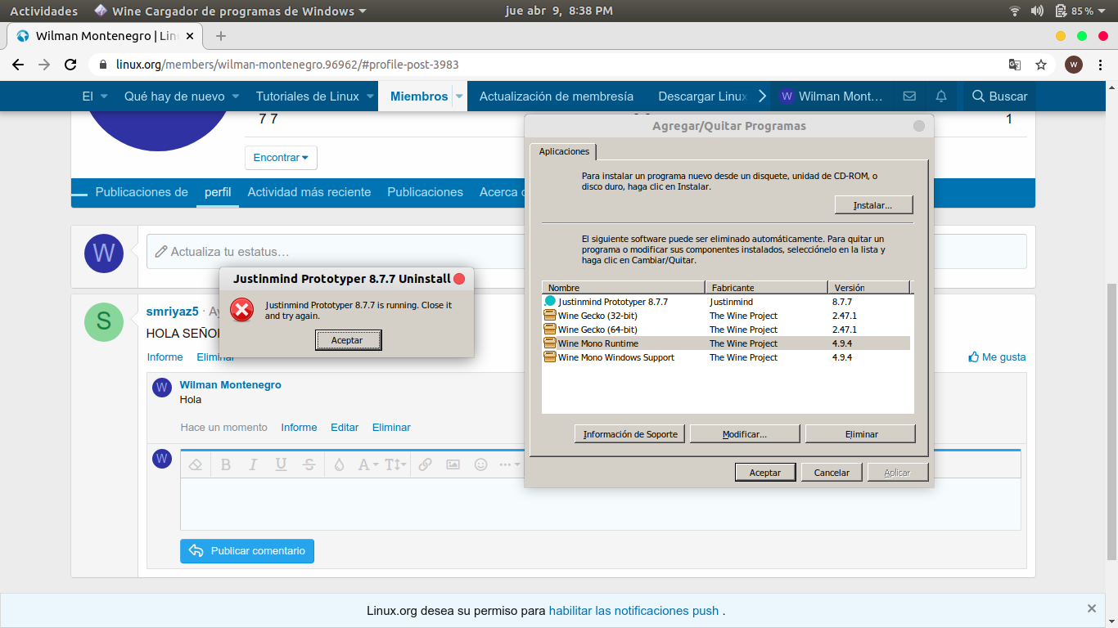Click the Modificar... button
Image resolution: width=1118 pixels, height=628 pixels.
coord(745,434)
